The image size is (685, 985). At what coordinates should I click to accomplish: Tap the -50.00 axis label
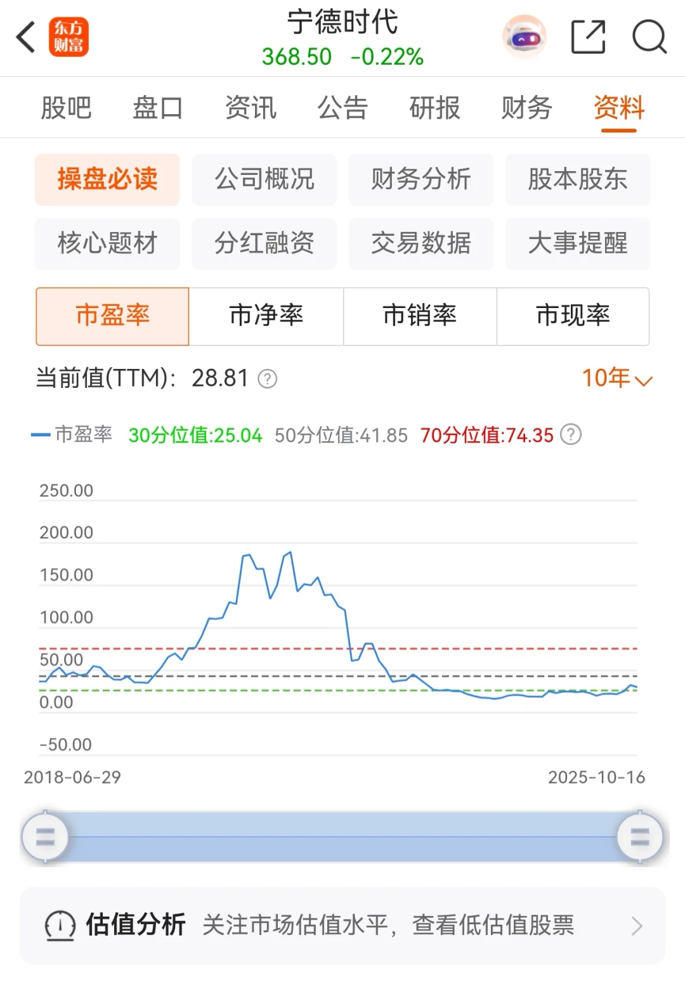pos(65,745)
